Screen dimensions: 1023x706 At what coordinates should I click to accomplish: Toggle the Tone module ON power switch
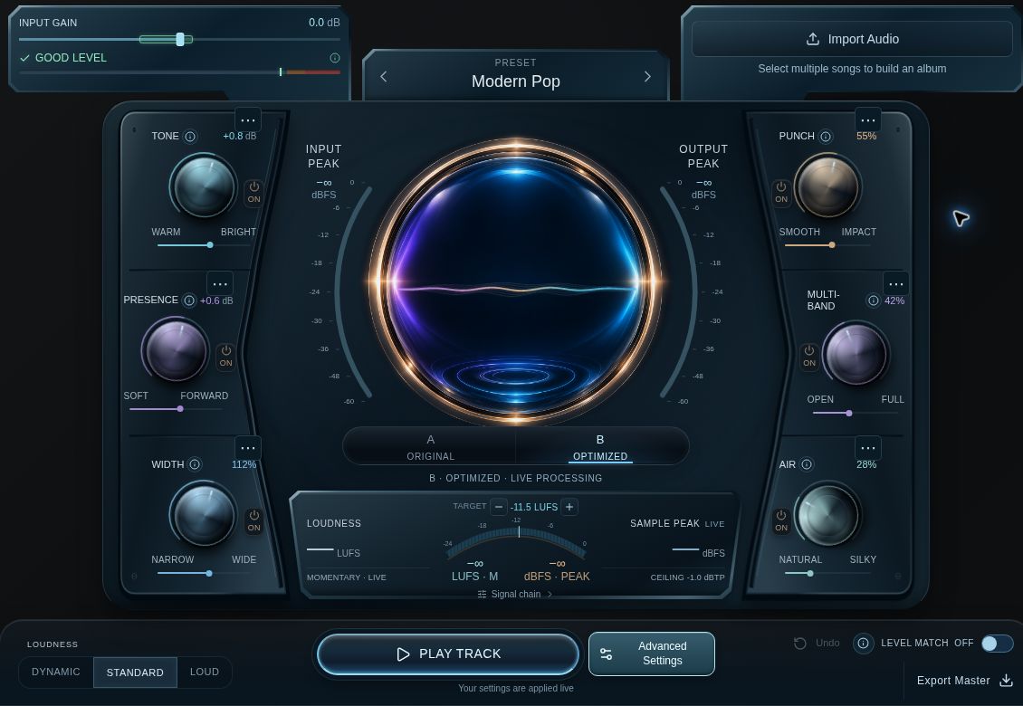pyautogui.click(x=253, y=193)
